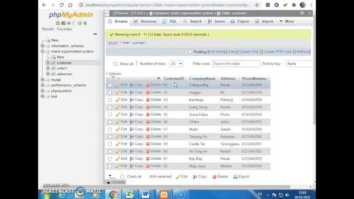354x199 pixels.
Task: Sort by CustomerID column header
Action: click(174, 78)
